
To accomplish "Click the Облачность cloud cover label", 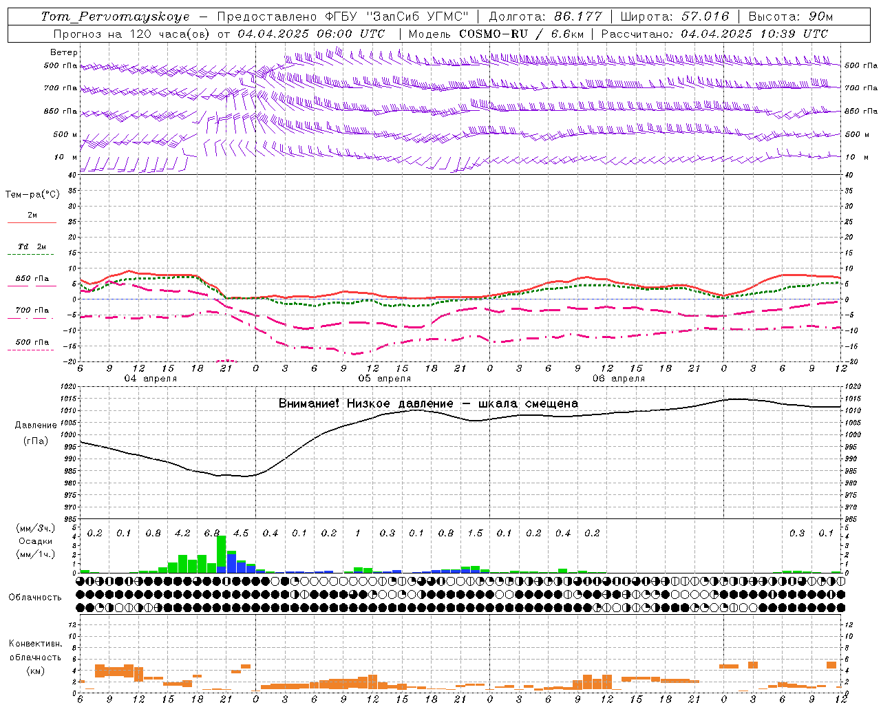I will (35, 598).
